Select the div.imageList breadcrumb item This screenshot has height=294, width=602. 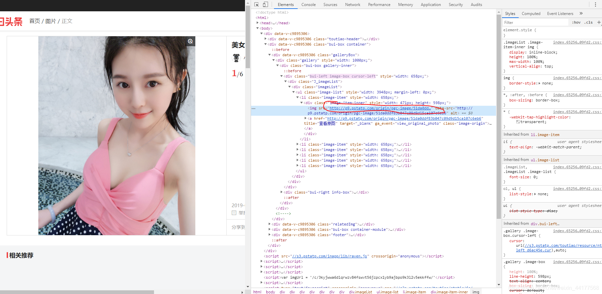[x=360, y=292]
